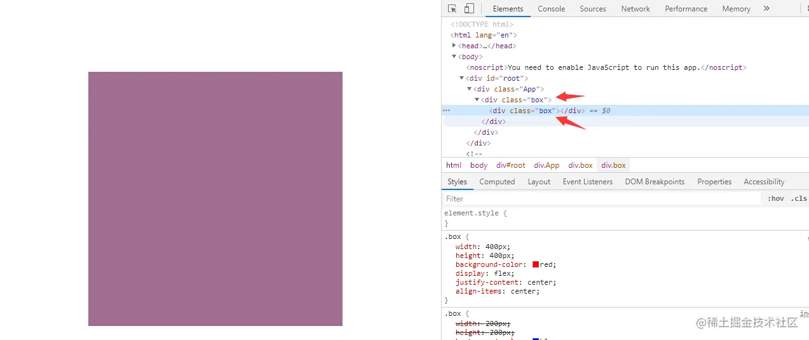809x340 pixels.
Task: Click body in the breadcrumb bar
Action: coord(479,165)
